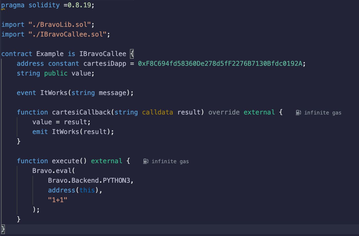Click the ItWorks event name in event declaration
The height and width of the screenshot is (236, 359).
pyautogui.click(x=54, y=93)
